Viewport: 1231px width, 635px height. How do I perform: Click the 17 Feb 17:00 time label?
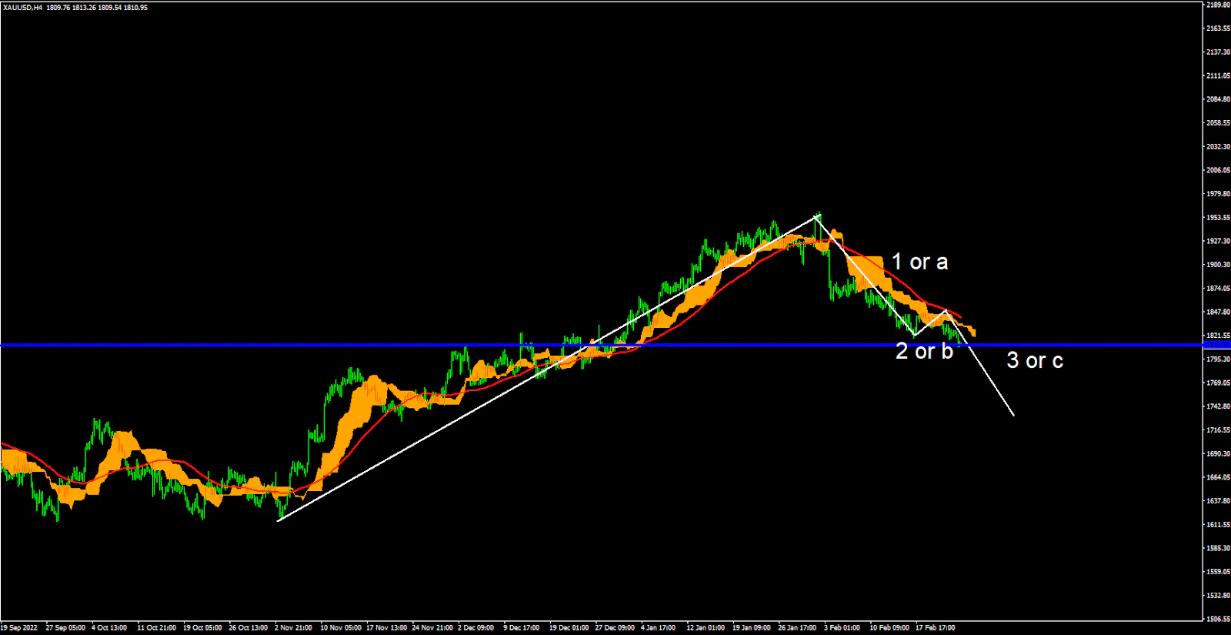935,628
